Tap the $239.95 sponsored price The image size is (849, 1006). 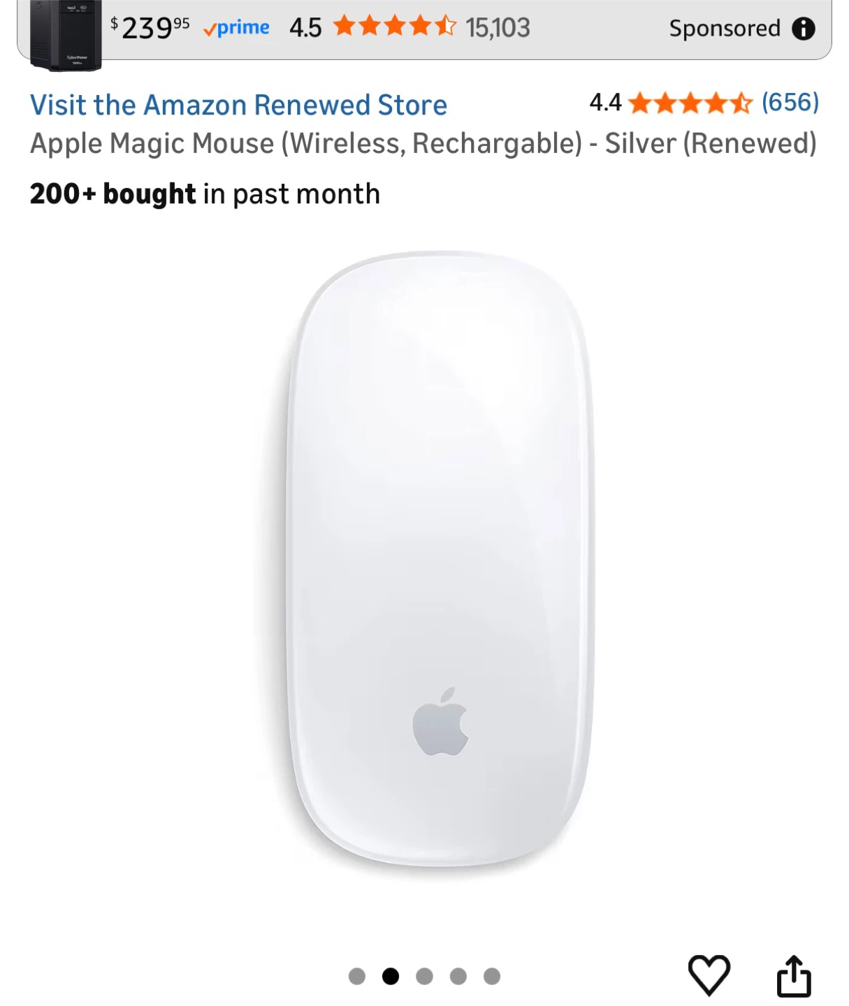coord(150,28)
